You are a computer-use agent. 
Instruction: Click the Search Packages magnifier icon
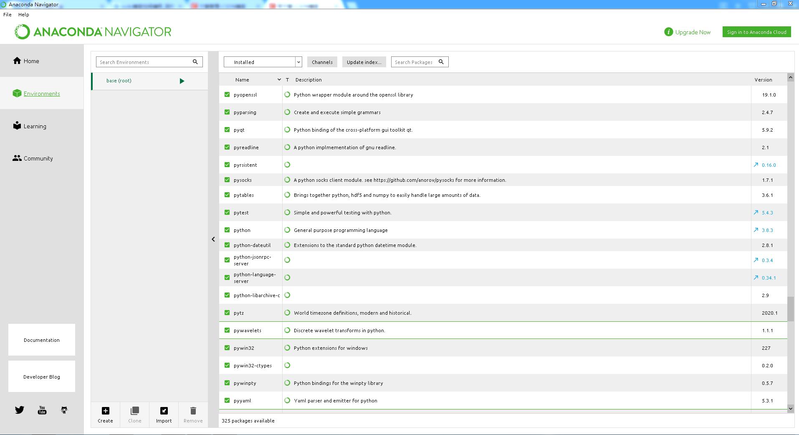pyautogui.click(x=441, y=62)
